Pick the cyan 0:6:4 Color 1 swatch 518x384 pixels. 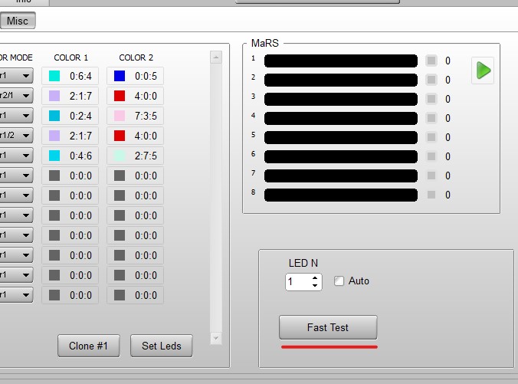(54, 76)
